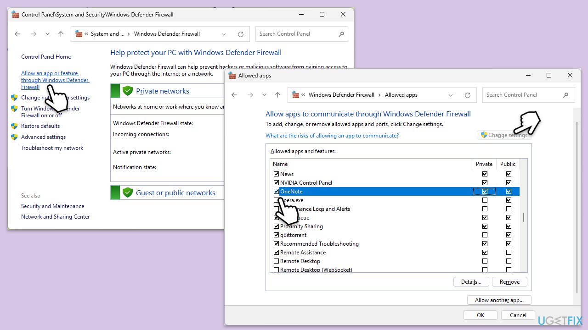Toggle Remote Assistance Public checkbox

(509, 253)
